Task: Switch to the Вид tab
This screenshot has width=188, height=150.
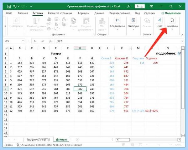Action: click(x=138, y=13)
